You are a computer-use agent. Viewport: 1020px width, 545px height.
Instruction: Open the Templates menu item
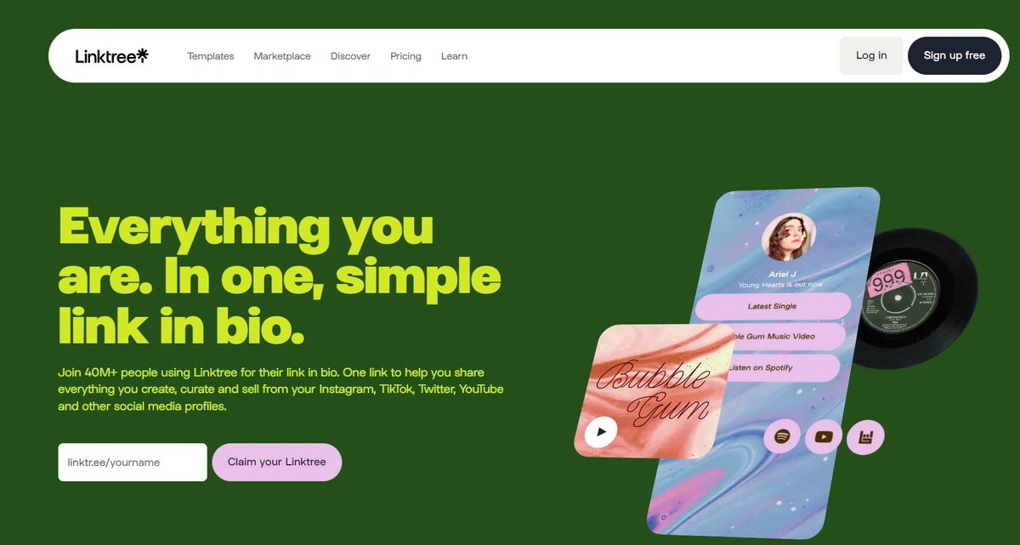(211, 56)
